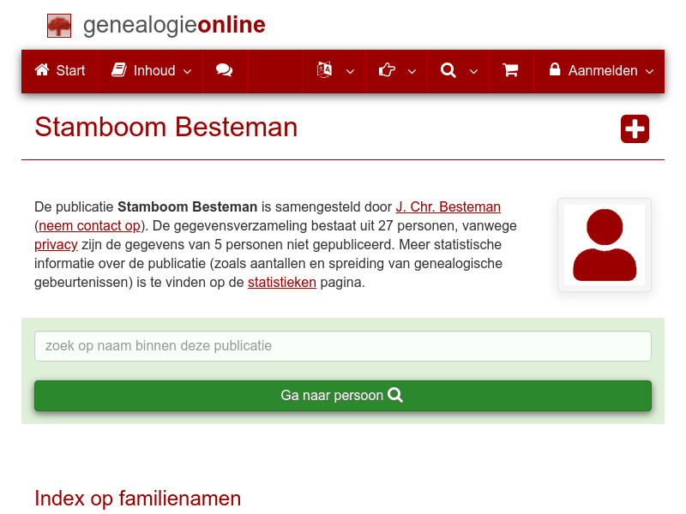
Task: Visit the statistieken page link
Action: click(282, 282)
